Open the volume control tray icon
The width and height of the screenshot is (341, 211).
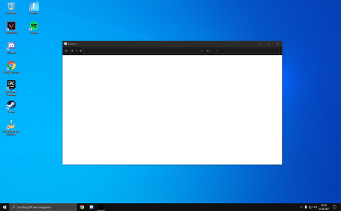click(x=316, y=207)
